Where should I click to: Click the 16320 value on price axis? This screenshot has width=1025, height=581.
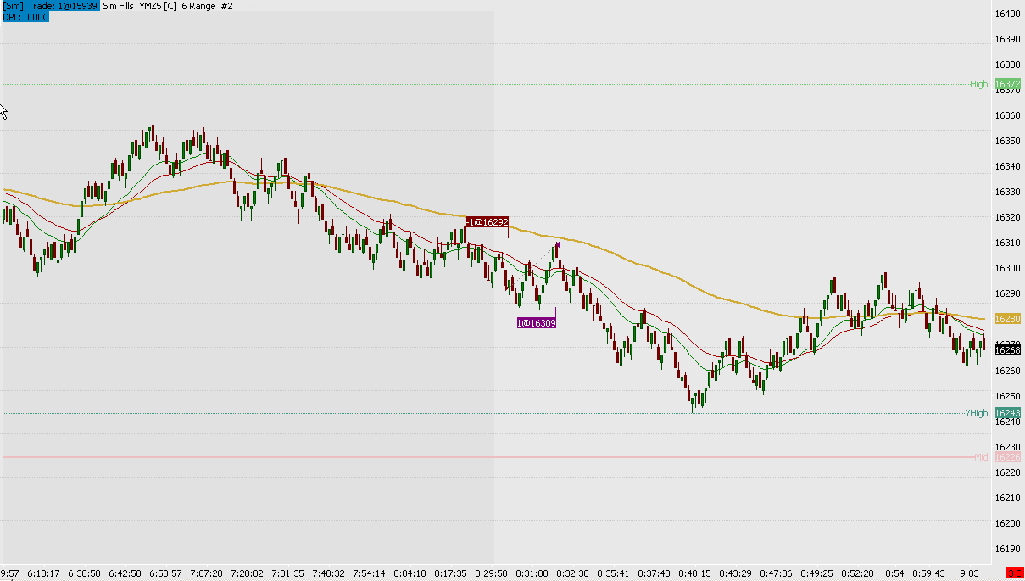point(1007,217)
